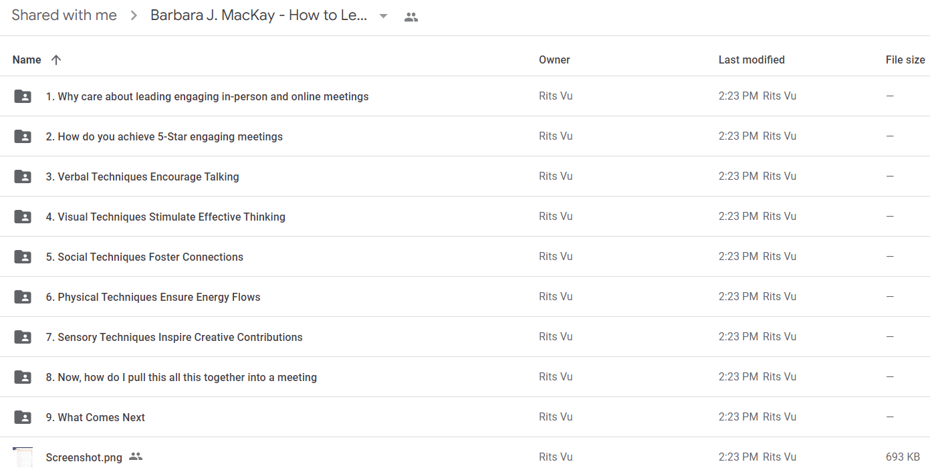Click the shared folder icon for folder 1

tap(23, 96)
